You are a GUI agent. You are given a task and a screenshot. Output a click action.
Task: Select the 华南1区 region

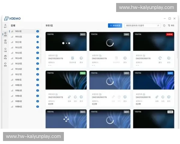[25, 80]
